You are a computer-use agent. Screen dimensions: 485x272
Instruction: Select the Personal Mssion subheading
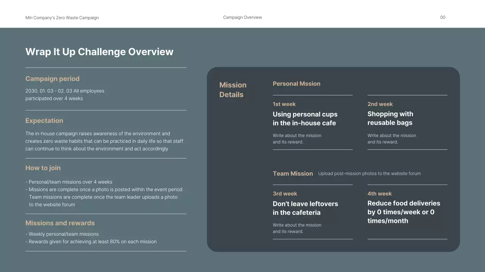[297, 83]
